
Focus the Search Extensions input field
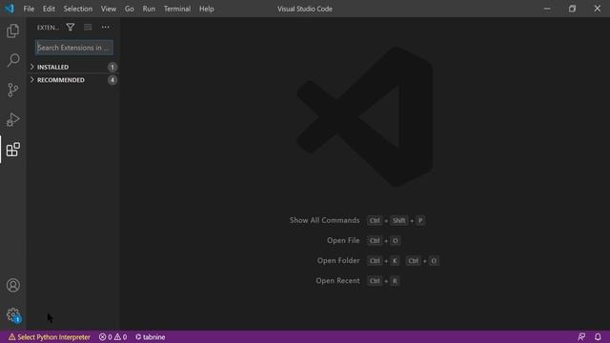coord(74,48)
